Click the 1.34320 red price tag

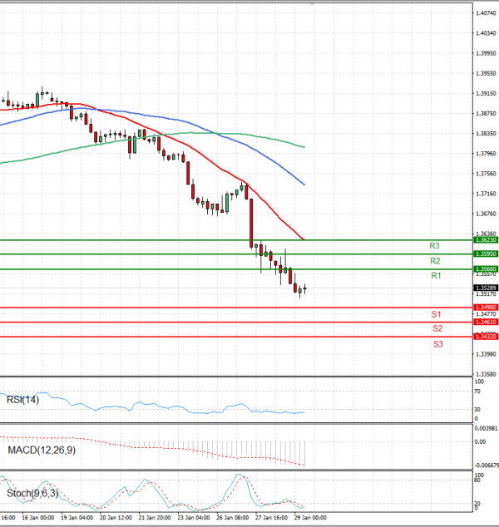[486, 336]
